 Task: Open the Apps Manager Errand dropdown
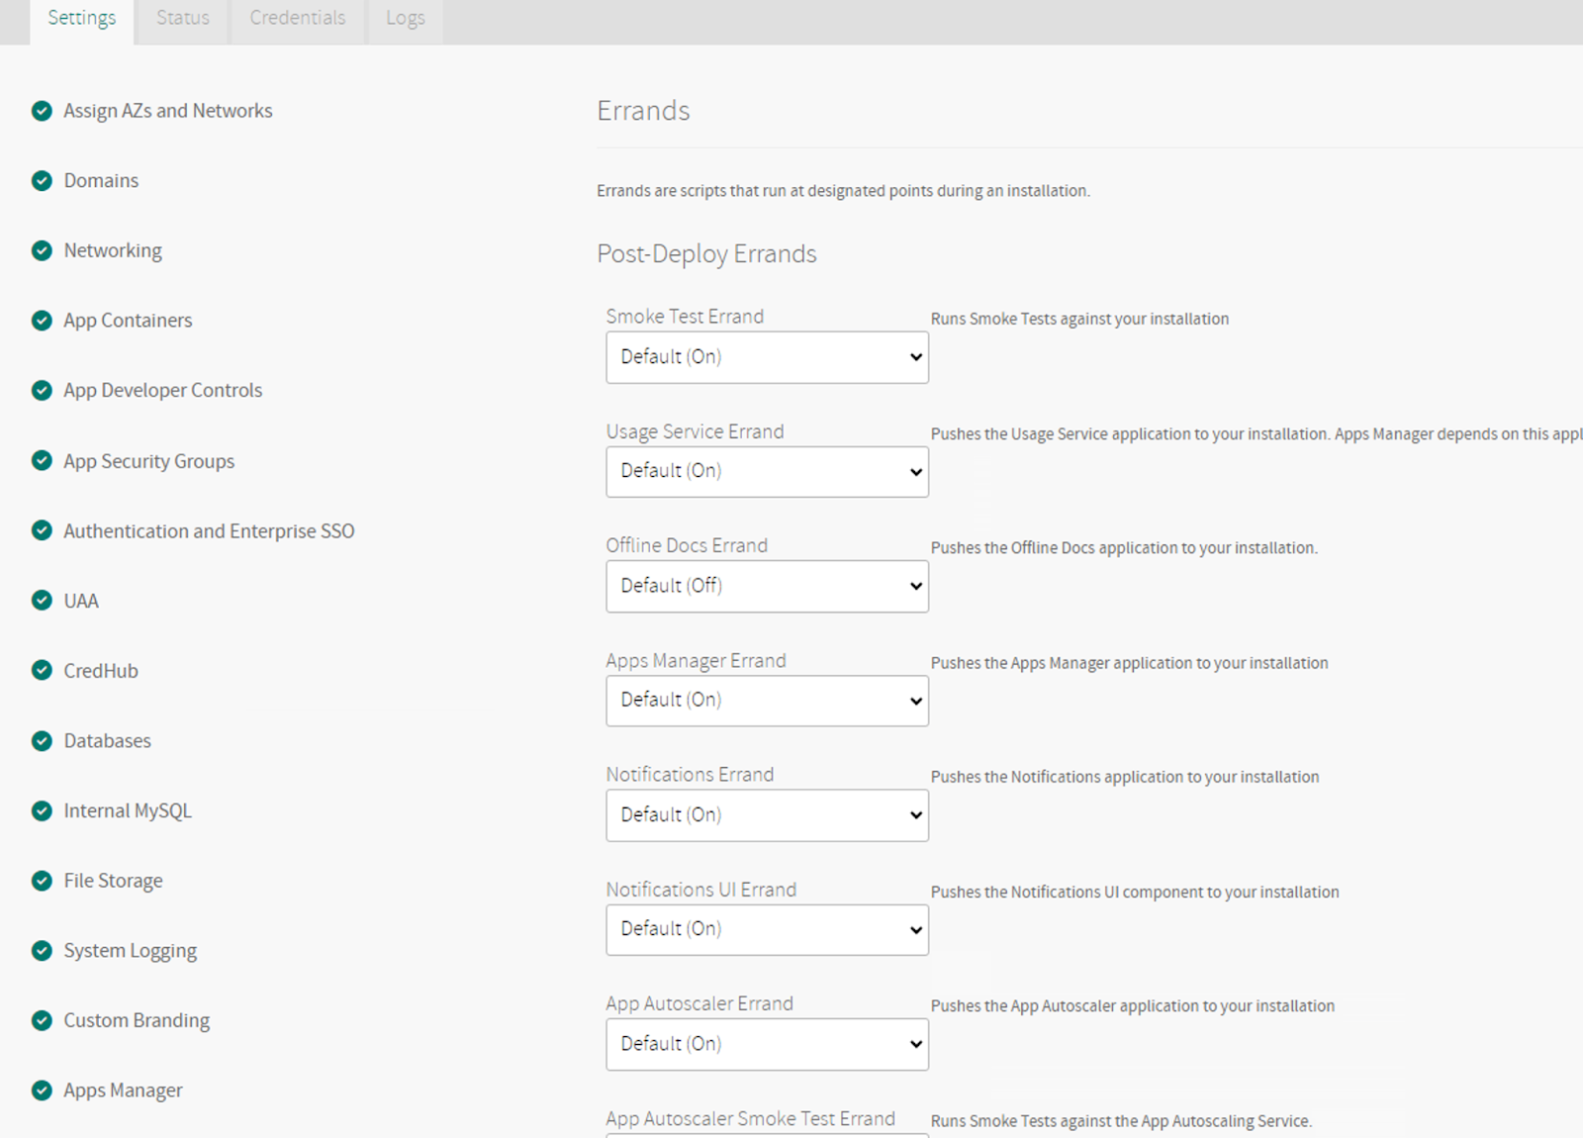[x=767, y=701]
